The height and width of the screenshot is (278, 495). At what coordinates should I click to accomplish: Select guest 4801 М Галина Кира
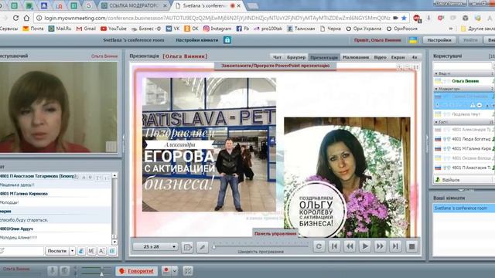pos(463,148)
